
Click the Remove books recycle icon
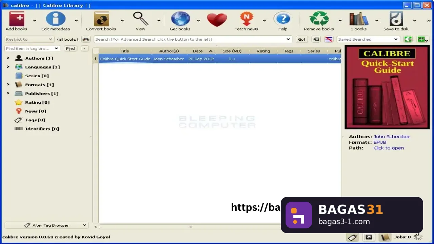pos(319,19)
